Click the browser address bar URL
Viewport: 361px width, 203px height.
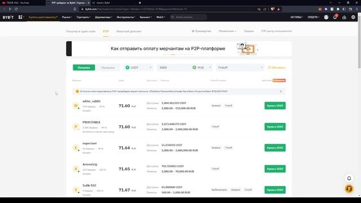tap(136, 9)
